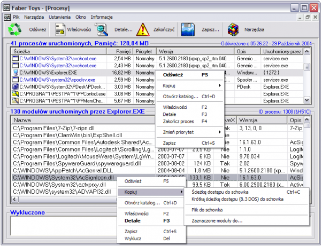The image size is (322, 246).
Task: Click the icon of the PPControl.exe row
Action: 16,94
